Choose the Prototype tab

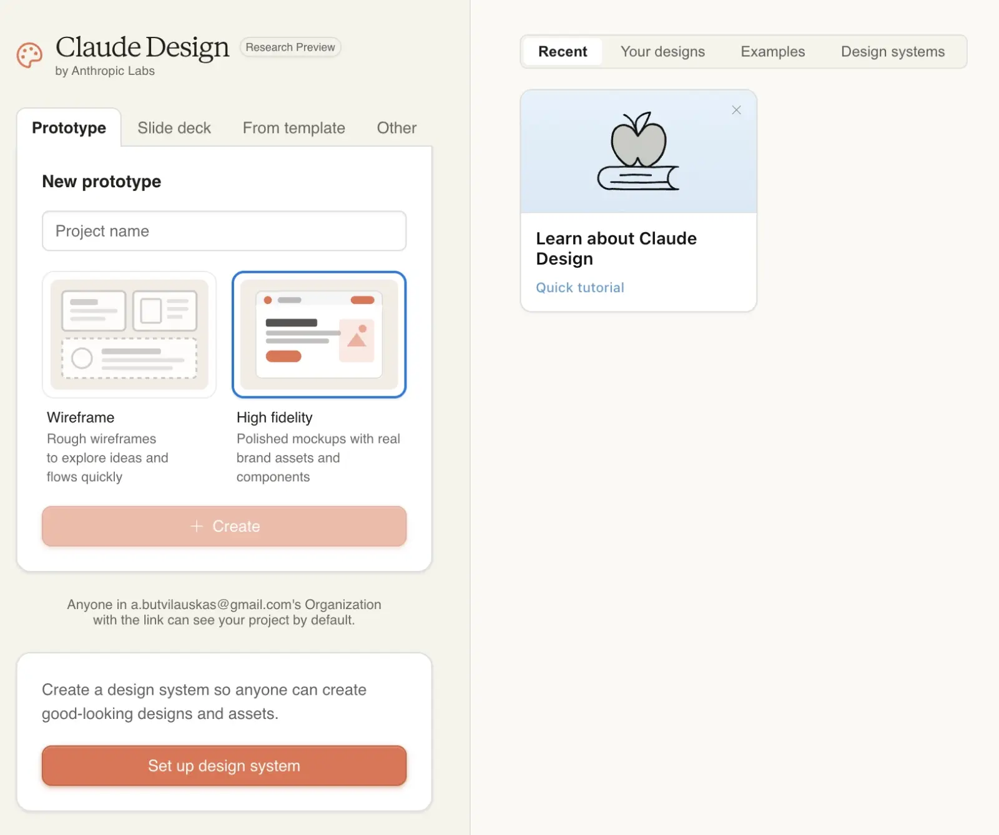(x=69, y=128)
